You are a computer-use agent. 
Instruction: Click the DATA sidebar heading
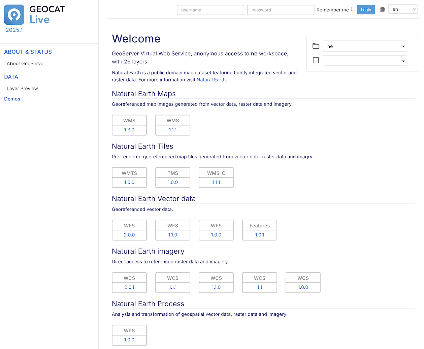[11, 77]
